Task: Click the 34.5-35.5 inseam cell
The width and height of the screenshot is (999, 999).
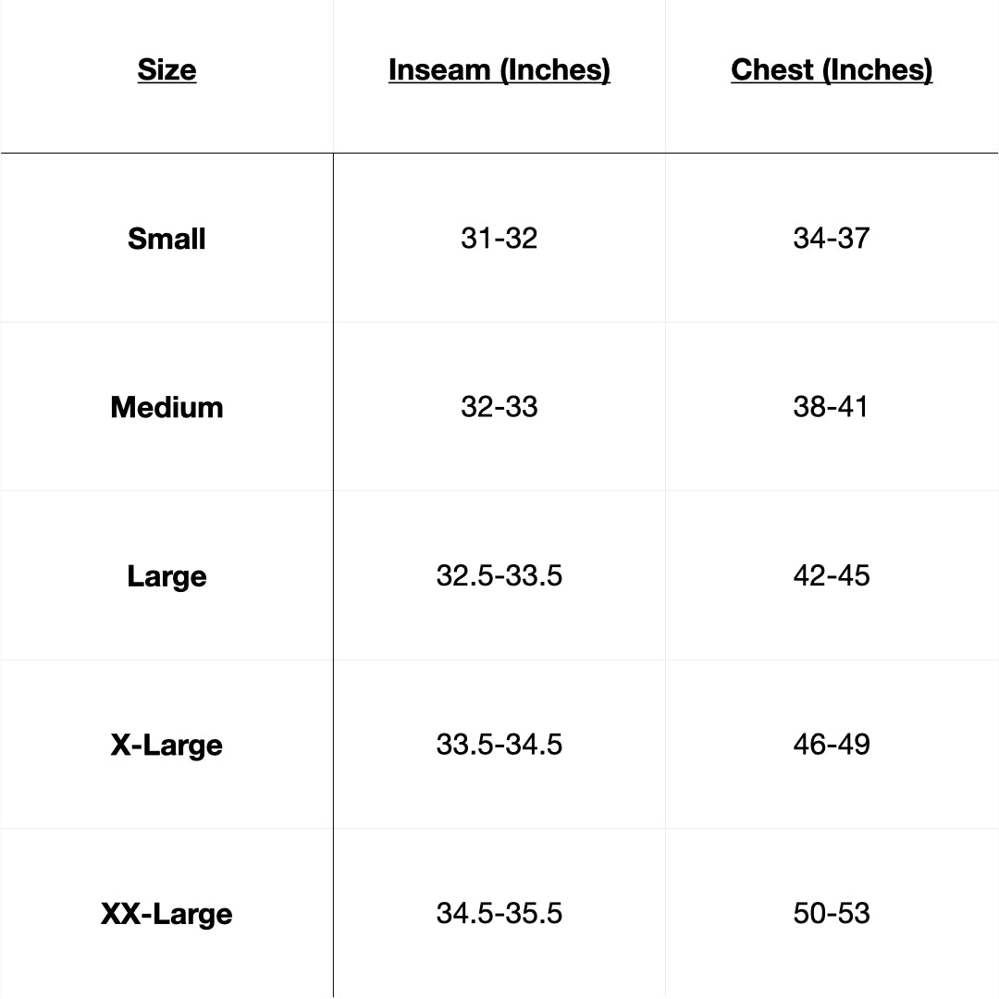Action: pyautogui.click(x=499, y=914)
